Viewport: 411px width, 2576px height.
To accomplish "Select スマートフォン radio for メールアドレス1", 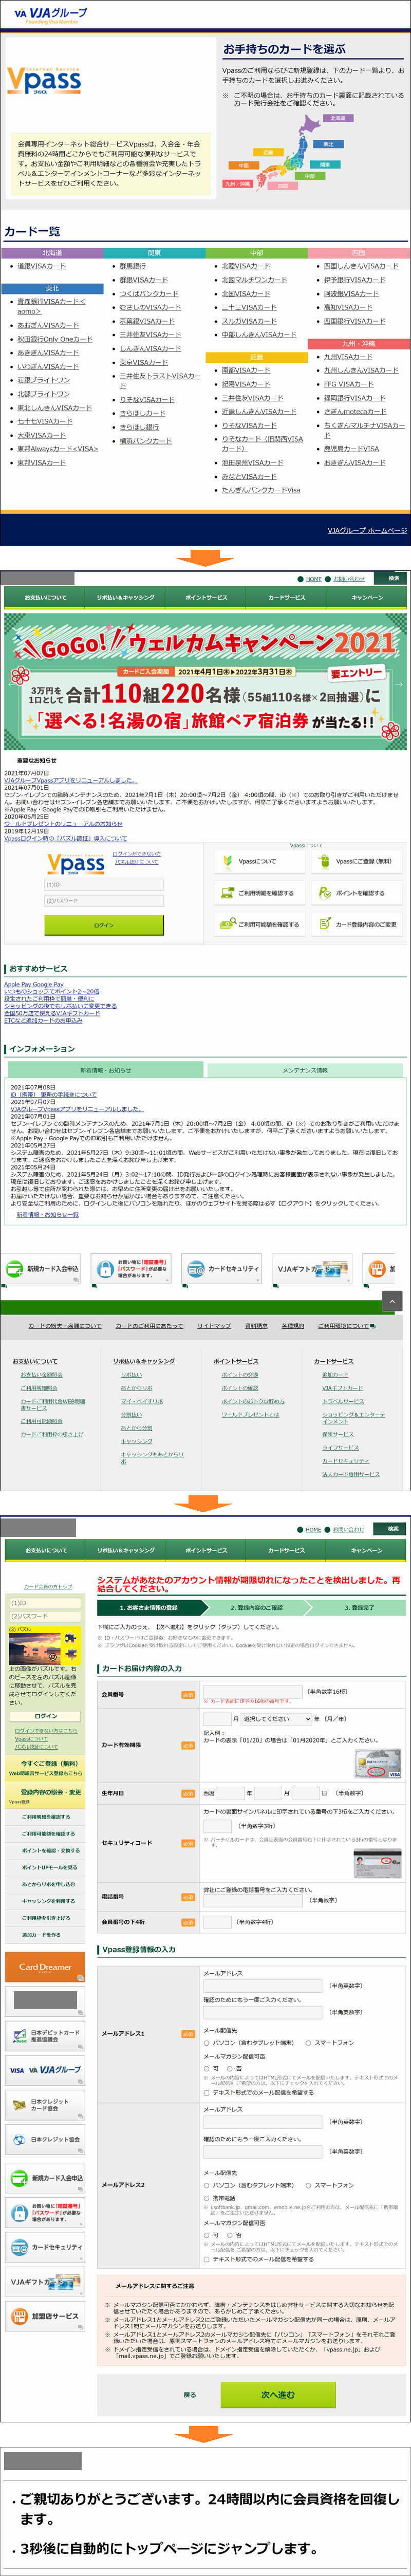I will tap(308, 2043).
